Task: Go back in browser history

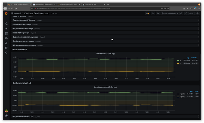Action: 5,8
